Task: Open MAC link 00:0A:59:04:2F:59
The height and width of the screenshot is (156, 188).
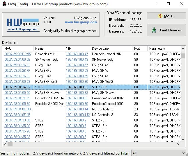Action: tap(17, 98)
